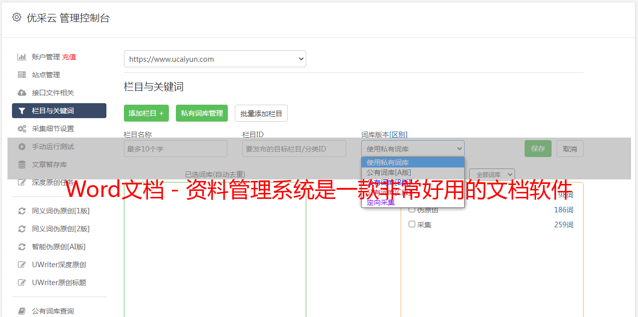Choose 定向采集 from the dropdown list

[x=413, y=202]
